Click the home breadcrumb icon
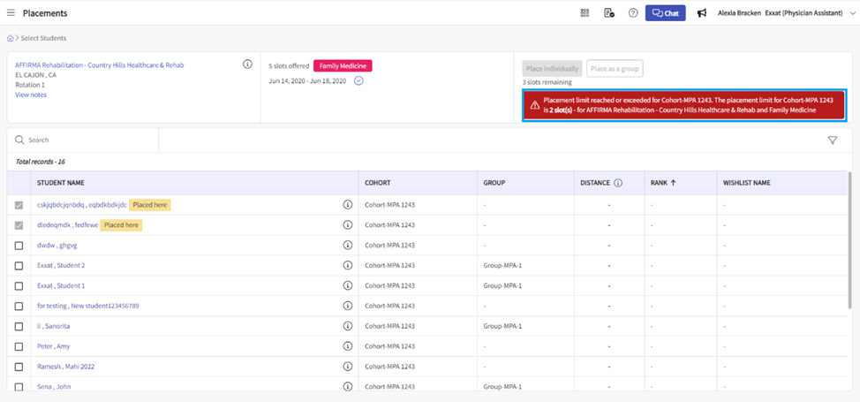The image size is (860, 402). coord(11,38)
